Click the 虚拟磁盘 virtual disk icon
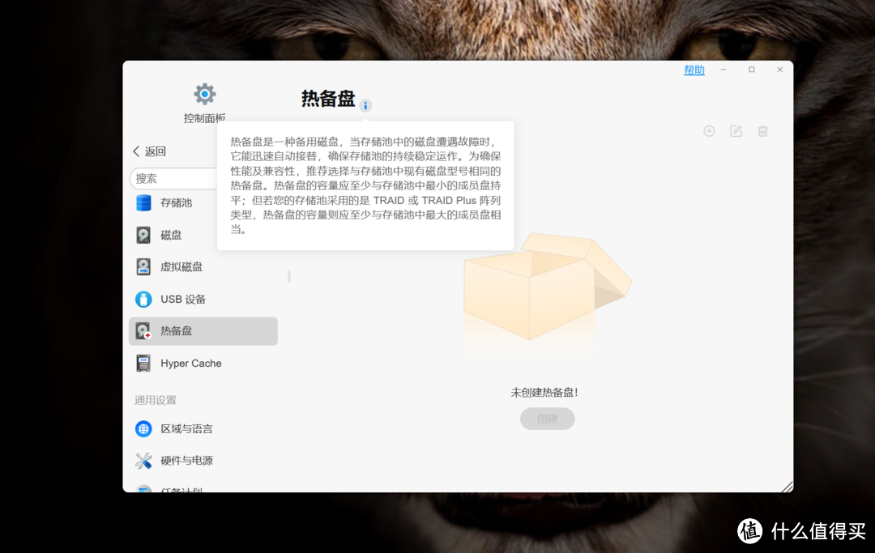The height and width of the screenshot is (553, 875). [x=143, y=266]
